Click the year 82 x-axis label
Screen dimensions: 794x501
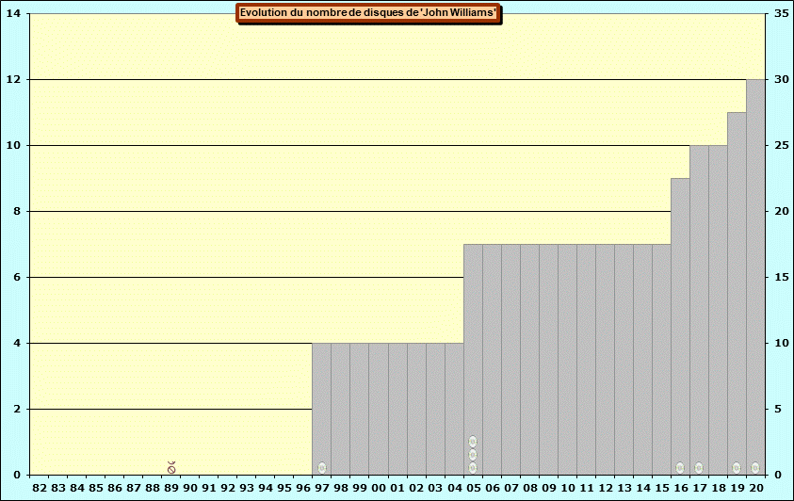click(40, 488)
